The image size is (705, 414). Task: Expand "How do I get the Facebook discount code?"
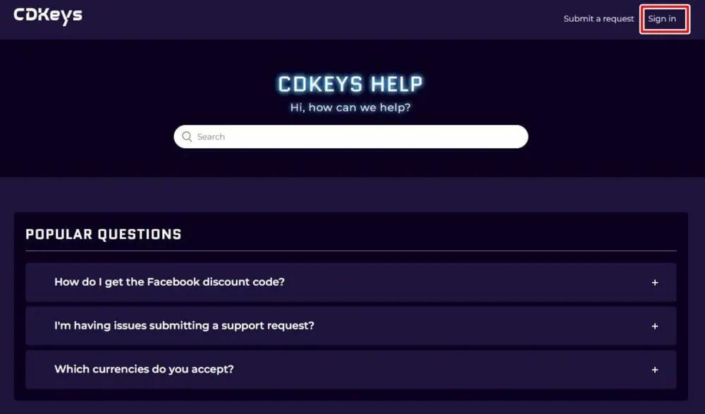tap(169, 282)
